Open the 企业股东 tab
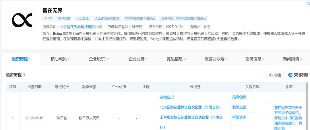 [99, 59]
